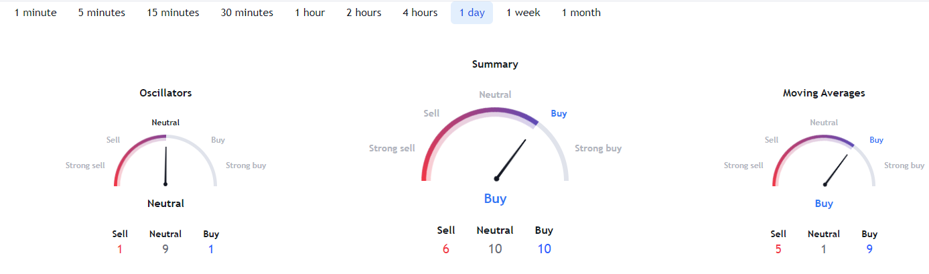
Task: Select the 30 minutes timeframe
Action: pyautogui.click(x=246, y=13)
